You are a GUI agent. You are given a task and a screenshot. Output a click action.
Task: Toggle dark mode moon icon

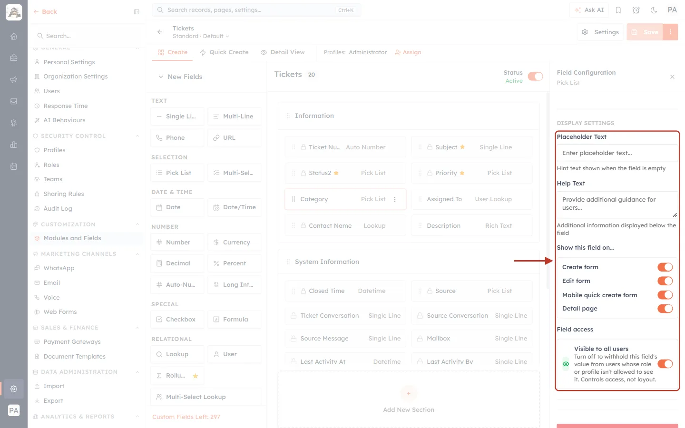click(x=654, y=10)
